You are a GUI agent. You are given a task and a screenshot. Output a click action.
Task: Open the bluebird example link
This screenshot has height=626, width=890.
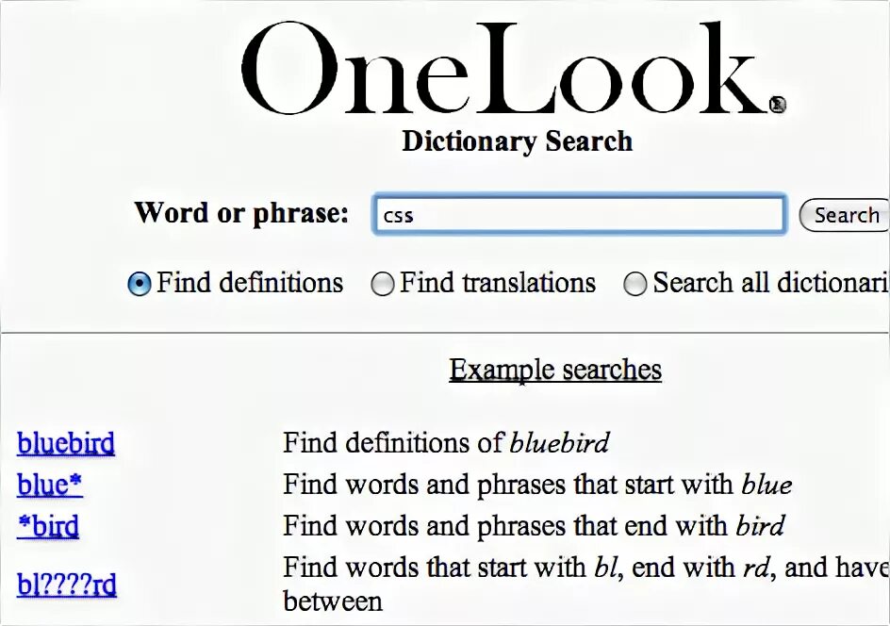click(66, 443)
